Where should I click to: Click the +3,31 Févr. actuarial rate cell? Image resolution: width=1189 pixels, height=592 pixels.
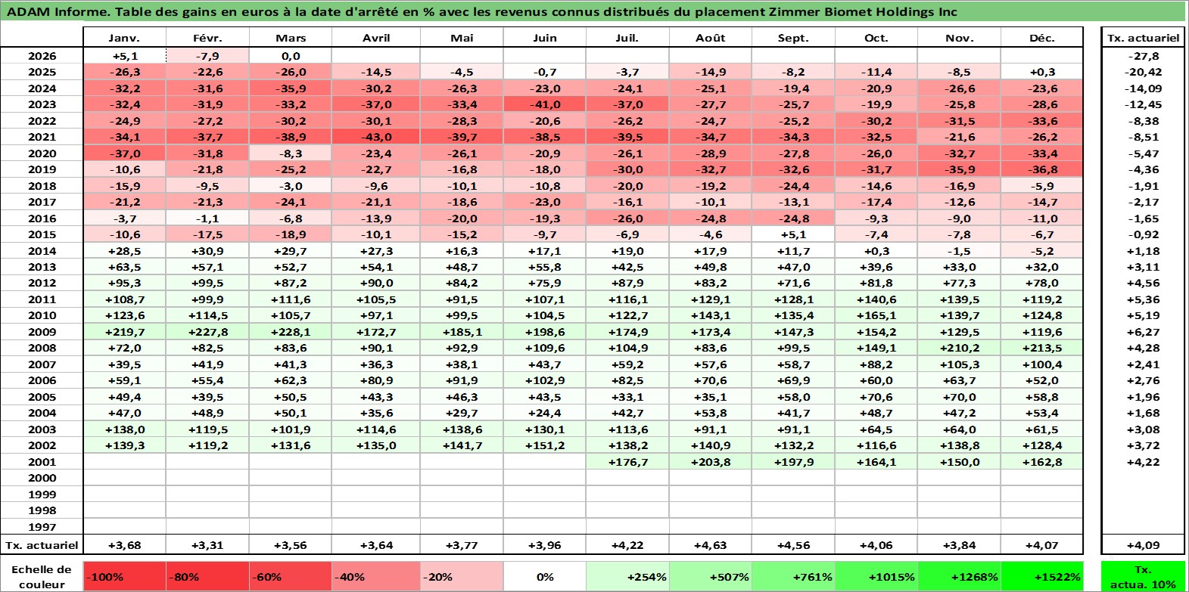pyautogui.click(x=207, y=545)
